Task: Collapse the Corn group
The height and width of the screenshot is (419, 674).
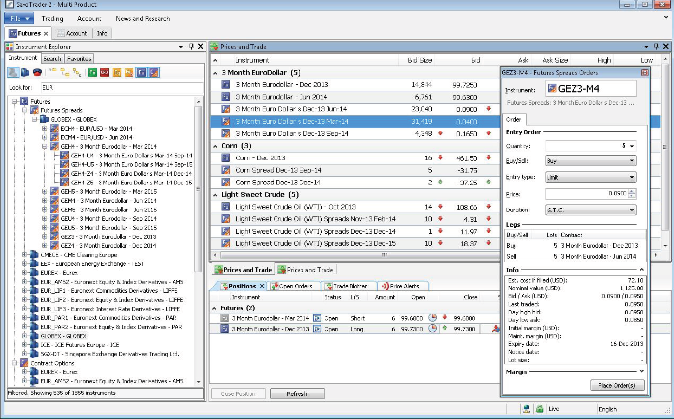Action: click(x=216, y=146)
